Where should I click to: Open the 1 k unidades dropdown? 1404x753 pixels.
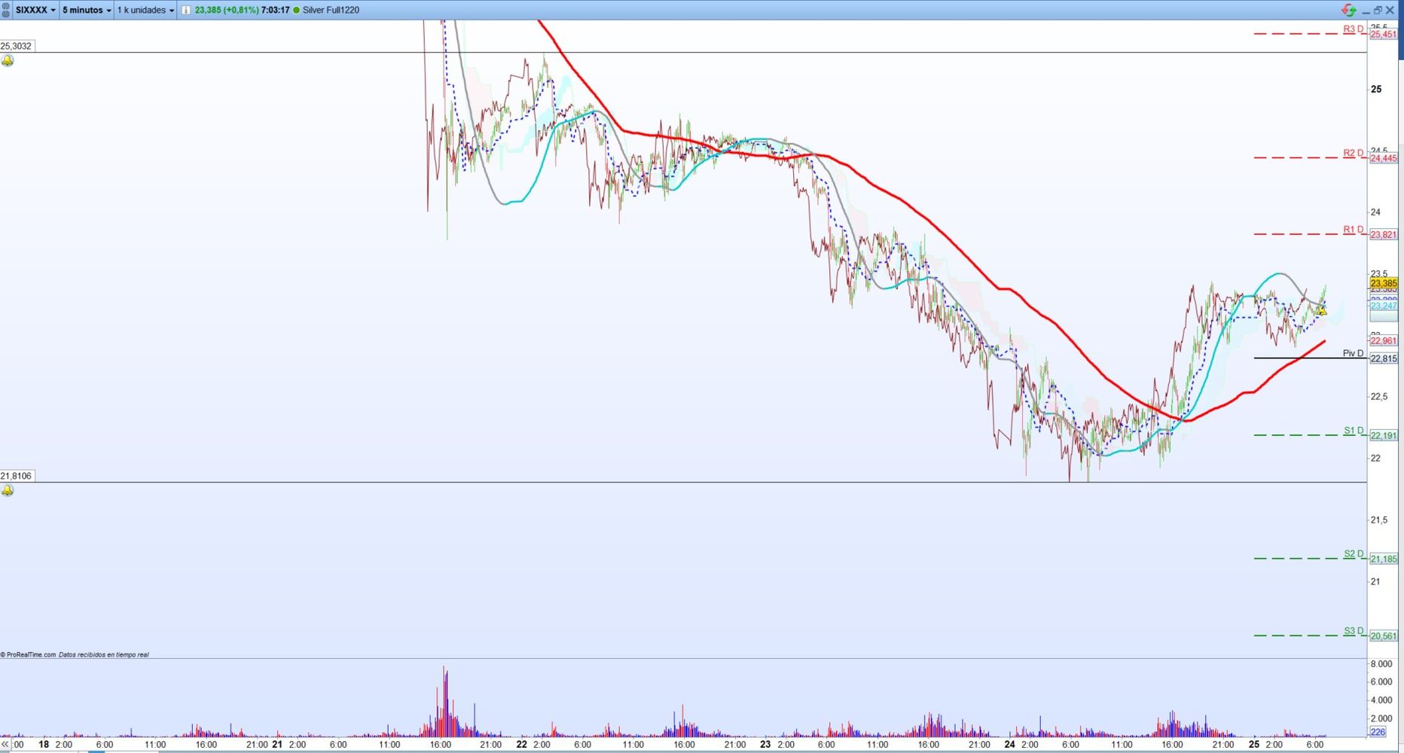click(145, 10)
